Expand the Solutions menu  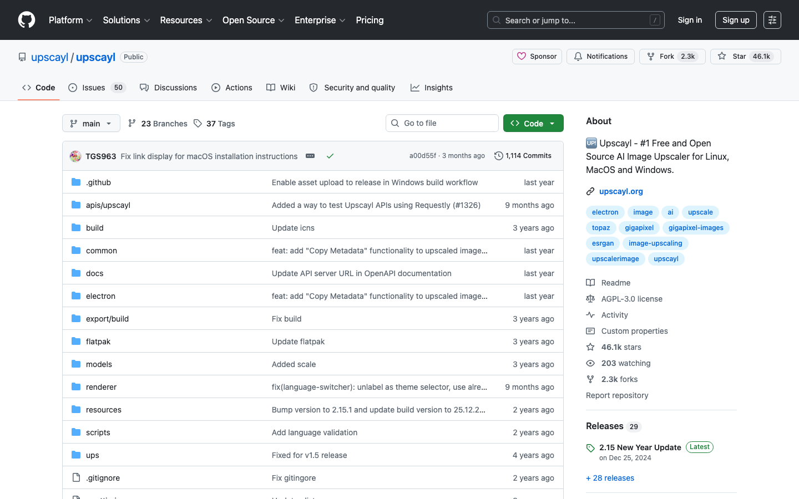click(x=127, y=20)
